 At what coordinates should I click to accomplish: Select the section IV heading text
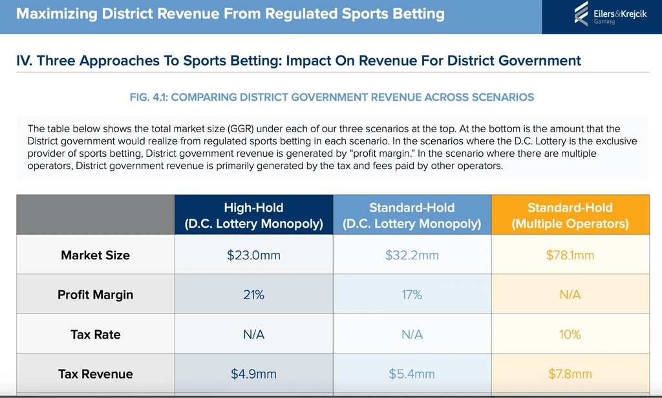pos(299,61)
